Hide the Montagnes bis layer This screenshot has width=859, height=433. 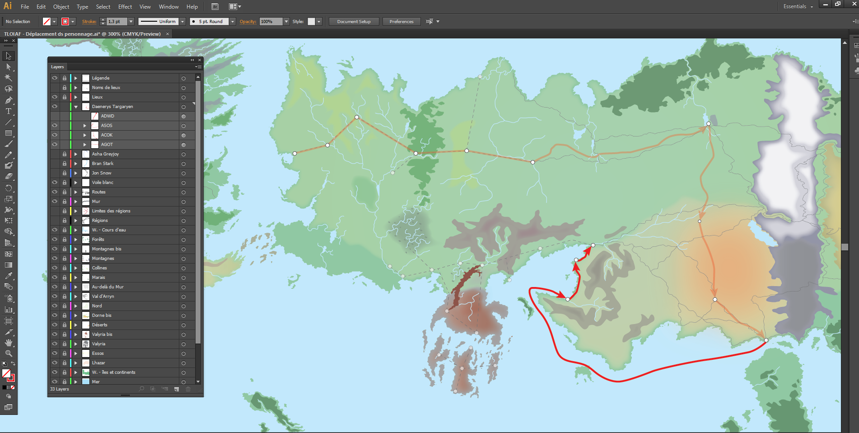[55, 249]
